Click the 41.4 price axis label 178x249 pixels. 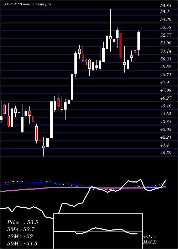point(165,145)
